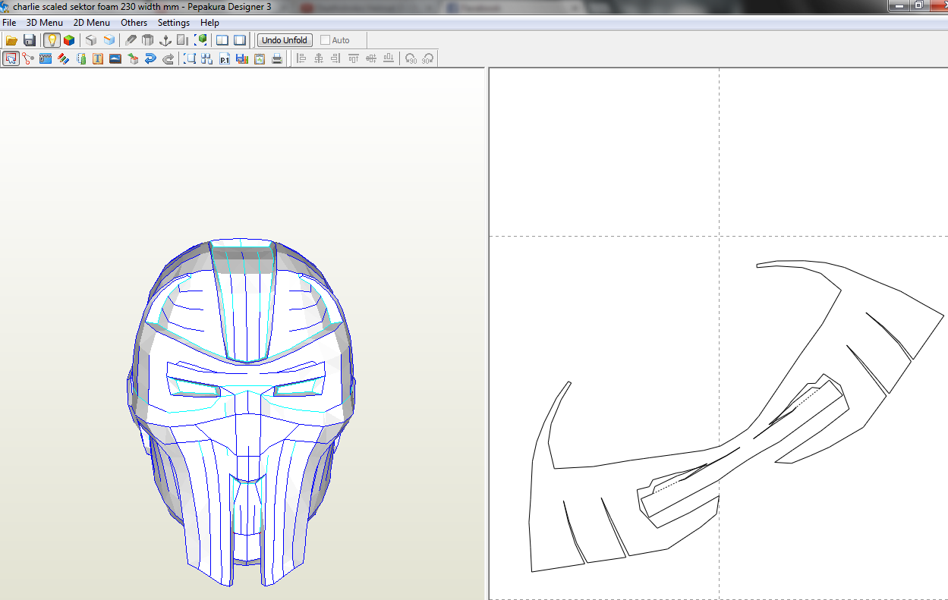Open the Settings menu
The height and width of the screenshot is (600, 948).
(174, 23)
